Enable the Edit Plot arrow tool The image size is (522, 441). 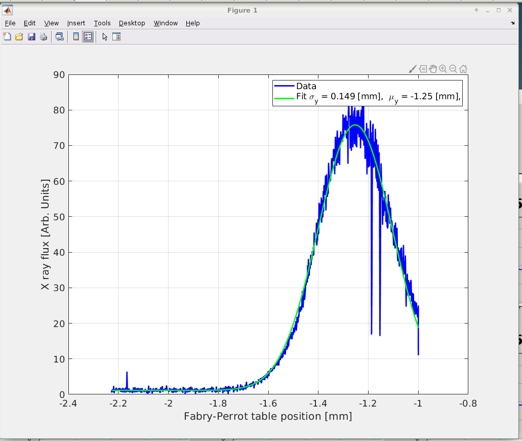point(105,36)
